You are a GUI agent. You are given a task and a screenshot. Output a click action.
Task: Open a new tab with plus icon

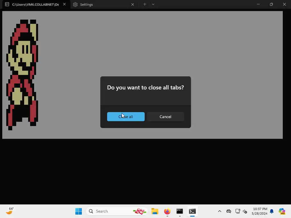pos(145,4)
